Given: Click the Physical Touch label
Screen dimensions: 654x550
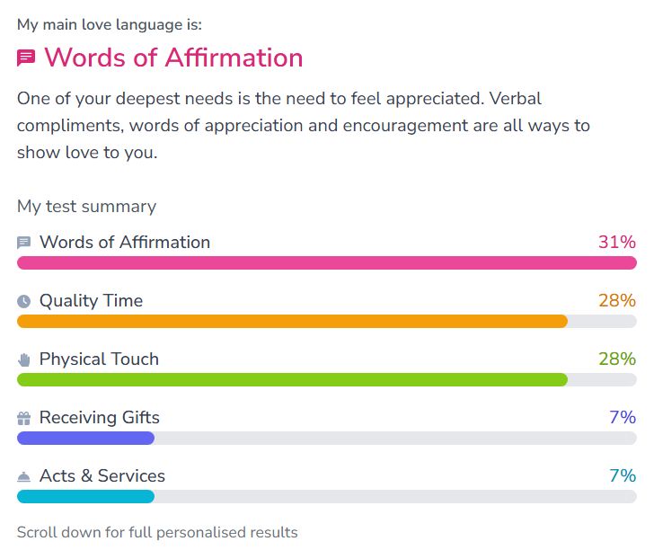Looking at the screenshot, I should pos(99,359).
